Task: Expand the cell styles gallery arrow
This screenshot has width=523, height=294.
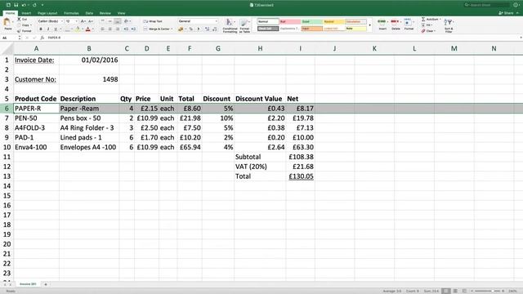Action: click(369, 25)
